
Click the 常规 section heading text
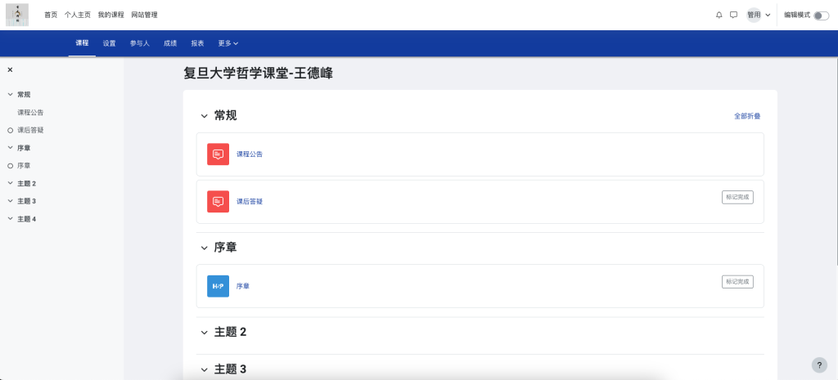tap(226, 116)
